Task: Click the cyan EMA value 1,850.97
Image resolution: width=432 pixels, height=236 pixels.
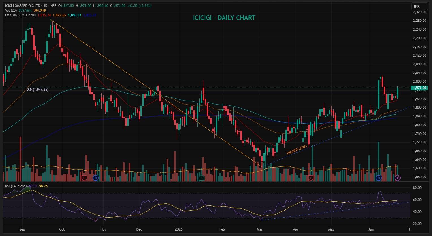Action: pyautogui.click(x=75, y=15)
